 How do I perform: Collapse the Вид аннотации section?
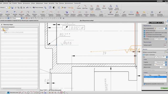pyautogui.click(x=166, y=42)
